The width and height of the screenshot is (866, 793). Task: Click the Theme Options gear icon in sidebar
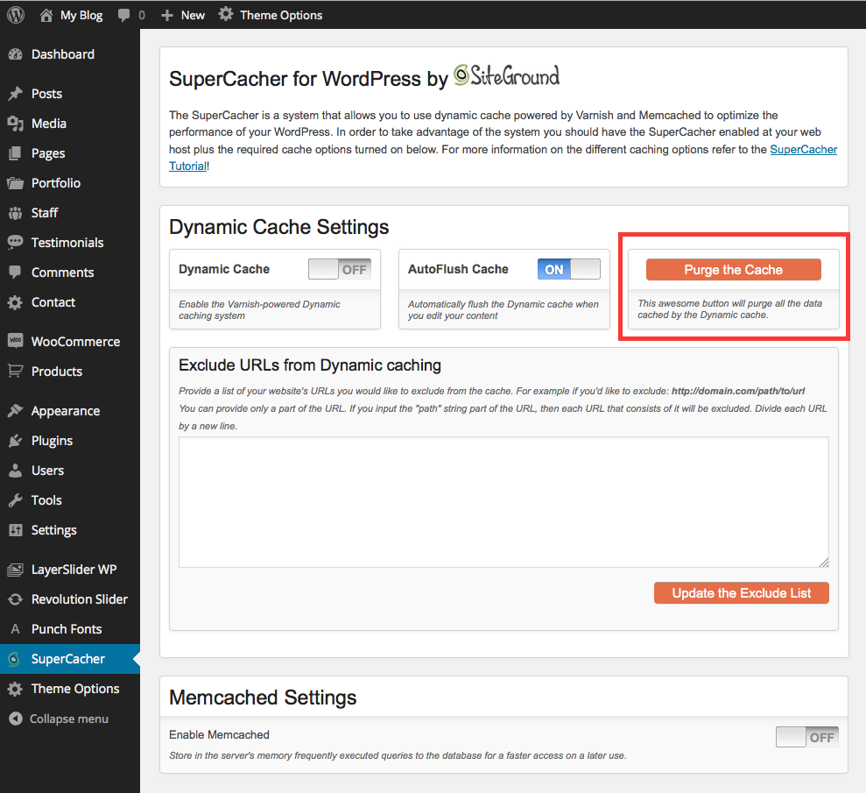(16, 689)
